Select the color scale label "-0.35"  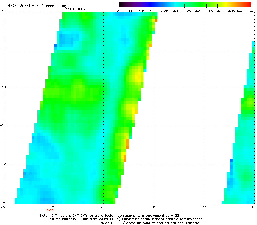(x=163, y=11)
